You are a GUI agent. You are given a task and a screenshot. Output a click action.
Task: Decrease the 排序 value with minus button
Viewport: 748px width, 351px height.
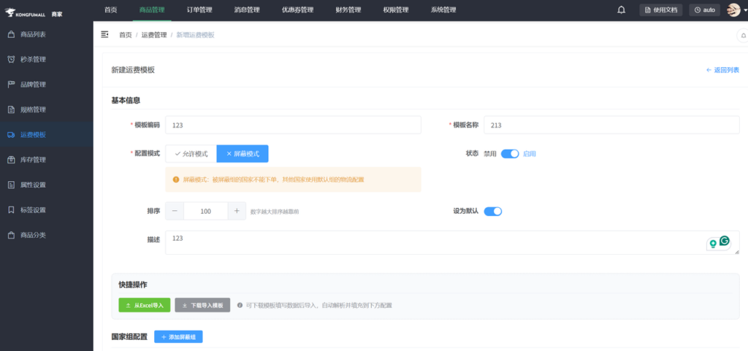(175, 211)
